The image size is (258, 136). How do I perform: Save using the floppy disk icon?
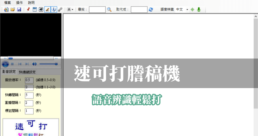click(19, 9)
